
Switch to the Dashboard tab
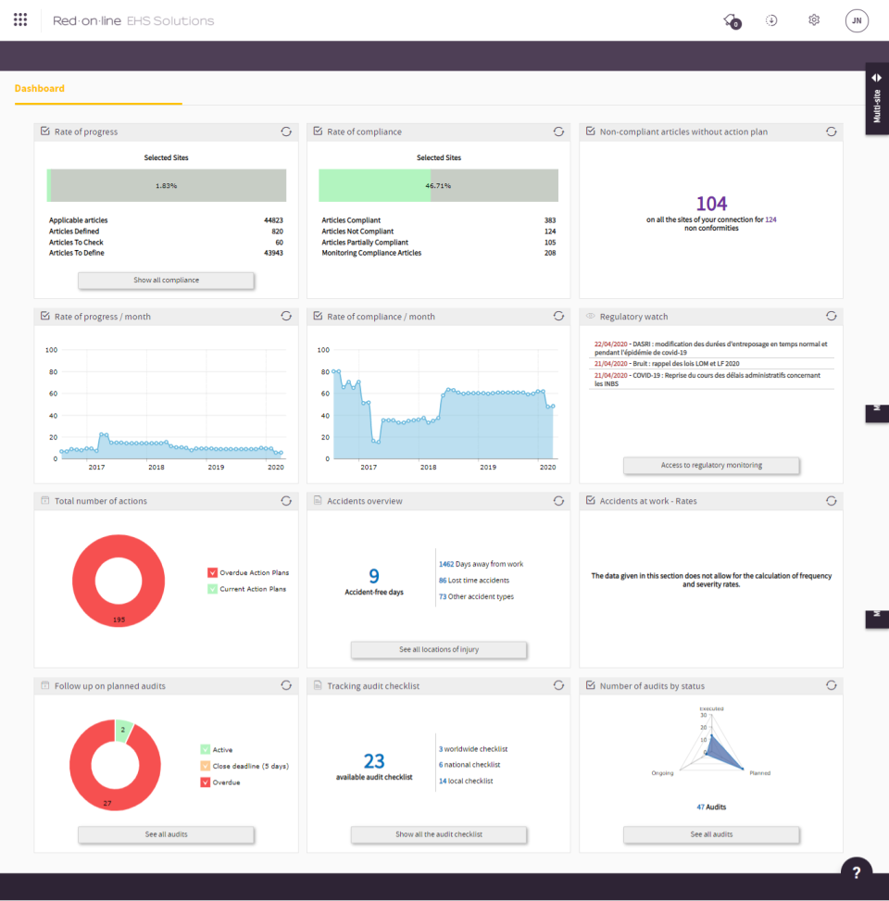coord(40,88)
